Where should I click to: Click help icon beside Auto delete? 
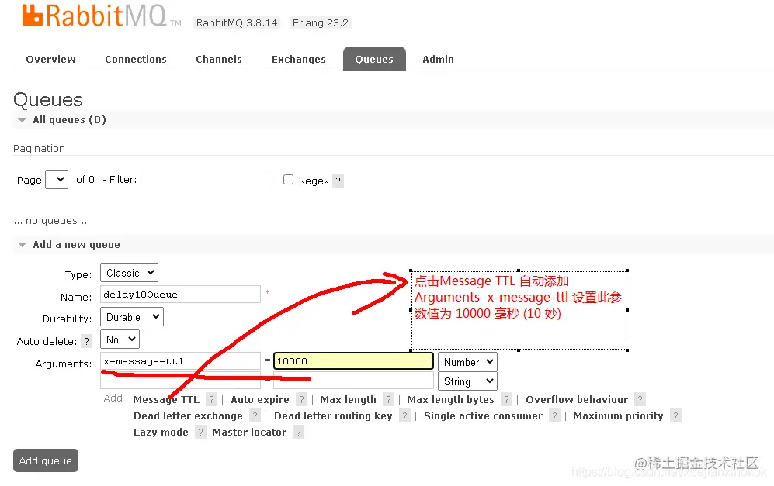[x=86, y=341]
